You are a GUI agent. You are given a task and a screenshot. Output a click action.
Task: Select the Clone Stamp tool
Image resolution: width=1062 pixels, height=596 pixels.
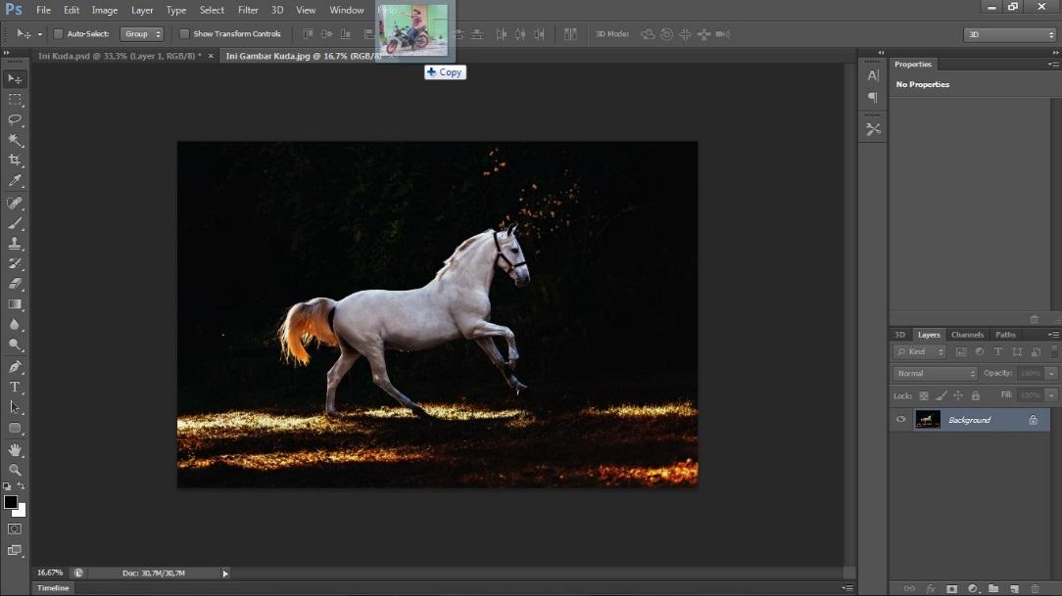pyautogui.click(x=15, y=244)
